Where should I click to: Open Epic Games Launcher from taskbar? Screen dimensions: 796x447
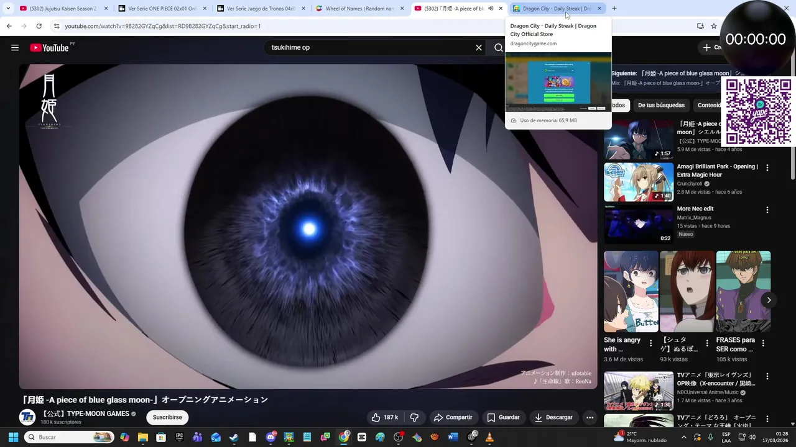coord(179,437)
